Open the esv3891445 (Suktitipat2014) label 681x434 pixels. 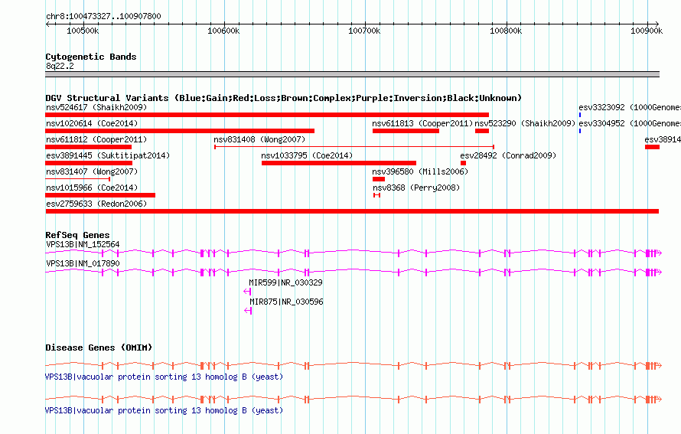108,155
